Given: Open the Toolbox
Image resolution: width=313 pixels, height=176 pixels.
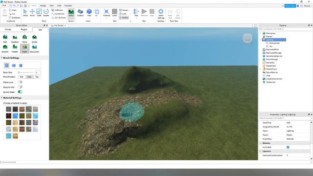Looking at the screenshot, I should 80,13.
